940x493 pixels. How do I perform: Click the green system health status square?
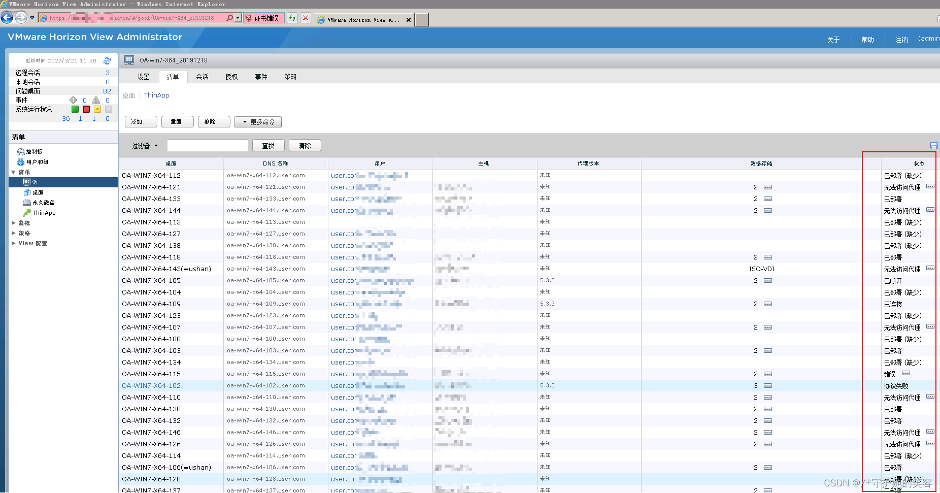75,109
